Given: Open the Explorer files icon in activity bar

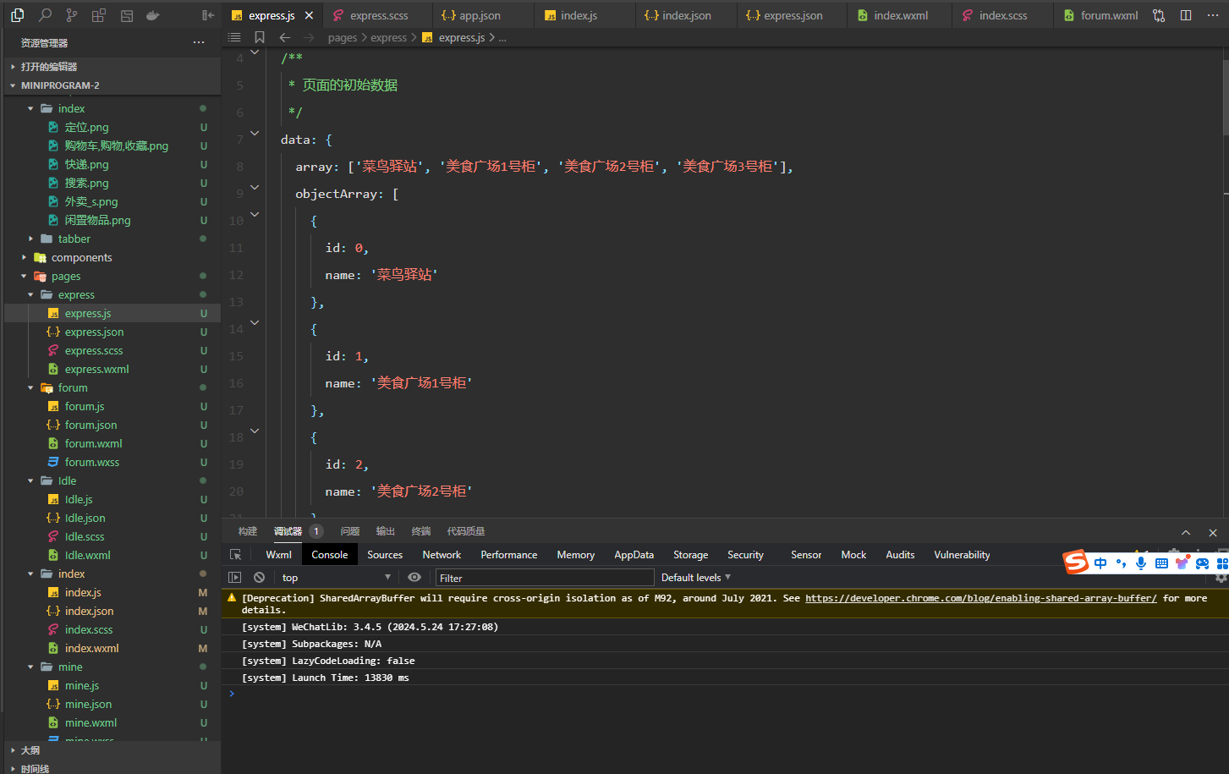Looking at the screenshot, I should (17, 15).
